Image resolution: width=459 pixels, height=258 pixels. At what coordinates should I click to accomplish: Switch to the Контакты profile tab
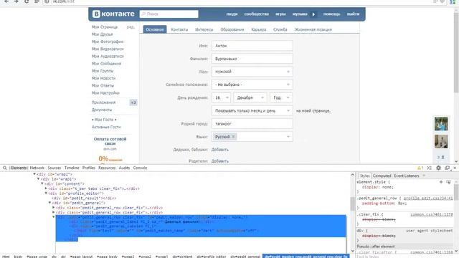click(179, 29)
